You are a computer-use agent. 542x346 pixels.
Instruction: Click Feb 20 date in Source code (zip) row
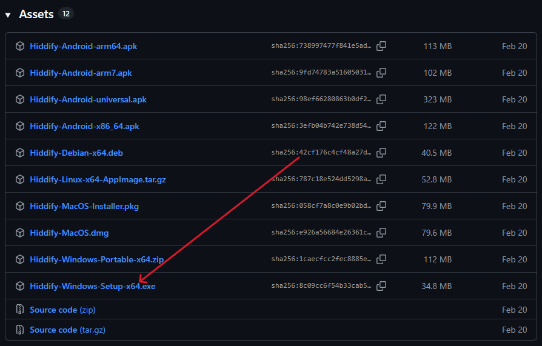(x=514, y=310)
